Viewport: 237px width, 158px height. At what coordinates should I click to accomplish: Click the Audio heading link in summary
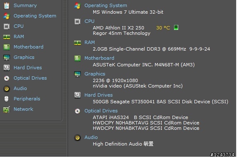[91, 138]
